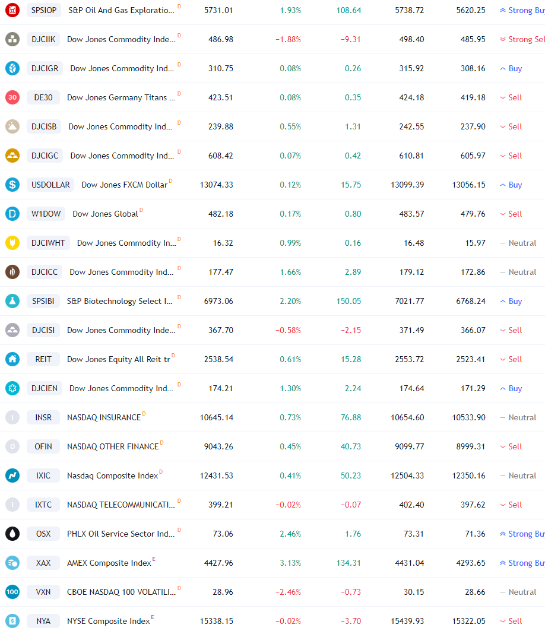Click the IXIC Nasdaq logo icon

click(12, 476)
